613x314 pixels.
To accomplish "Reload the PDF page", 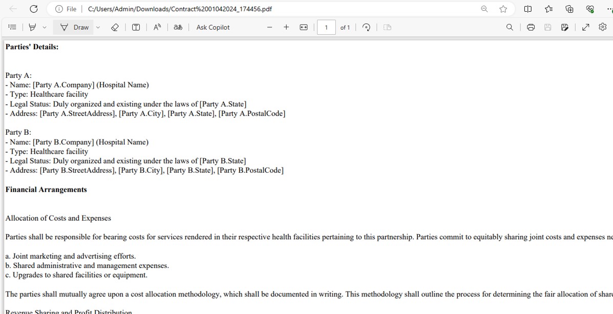I will 34,9.
